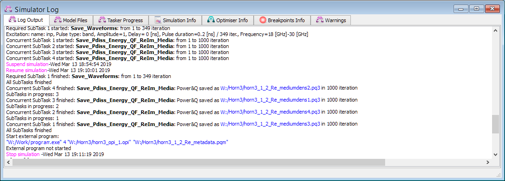This screenshot has height=181, width=505.
Task: Maximize the Simulator Log window
Action: pos(476,9)
